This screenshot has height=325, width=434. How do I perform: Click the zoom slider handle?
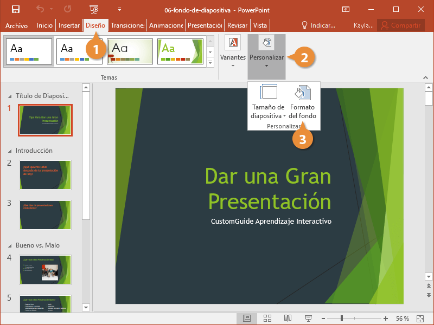342,318
